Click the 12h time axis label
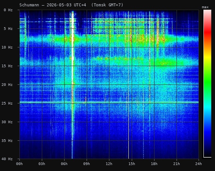The width and height of the screenshot is (215, 171). [109, 164]
